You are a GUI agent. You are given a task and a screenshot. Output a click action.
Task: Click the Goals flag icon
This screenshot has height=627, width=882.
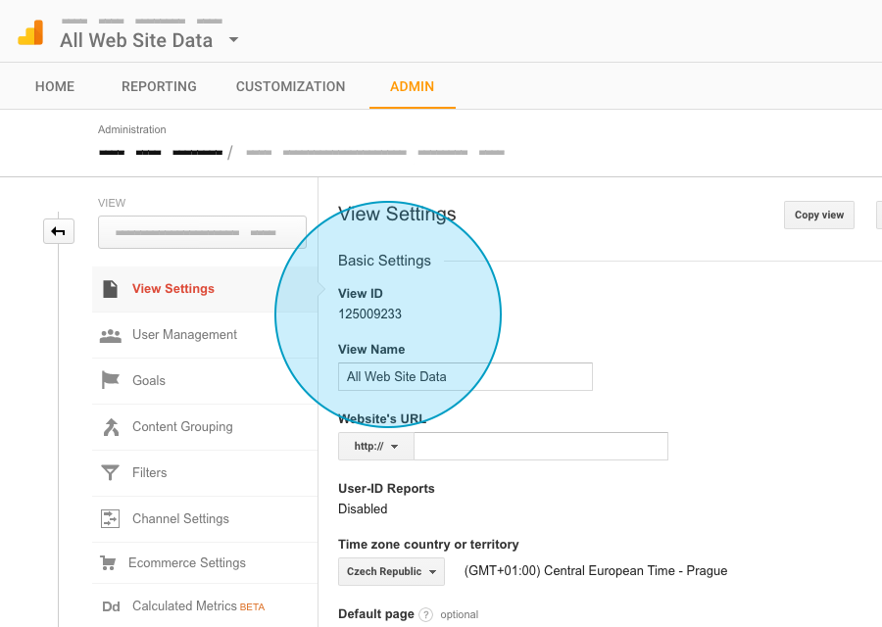pyautogui.click(x=110, y=380)
